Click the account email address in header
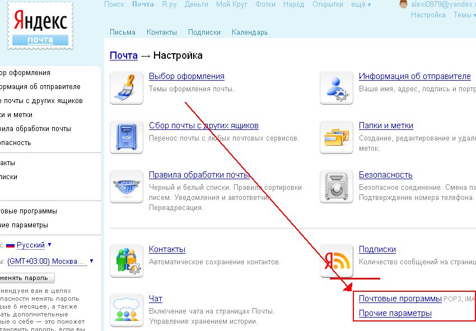 click(444, 4)
